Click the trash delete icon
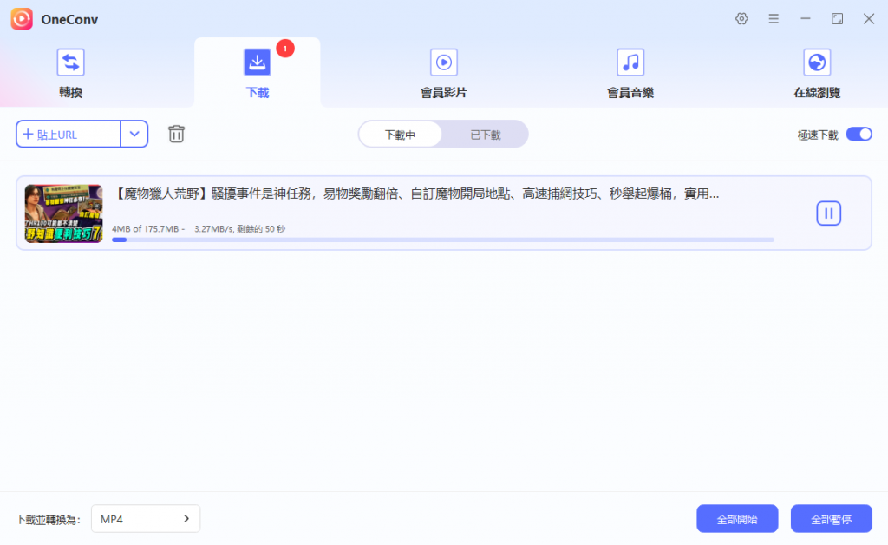The height and width of the screenshot is (545, 888). pos(176,135)
